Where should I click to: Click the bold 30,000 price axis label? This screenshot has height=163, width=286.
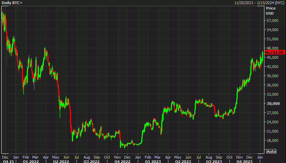[273, 104]
